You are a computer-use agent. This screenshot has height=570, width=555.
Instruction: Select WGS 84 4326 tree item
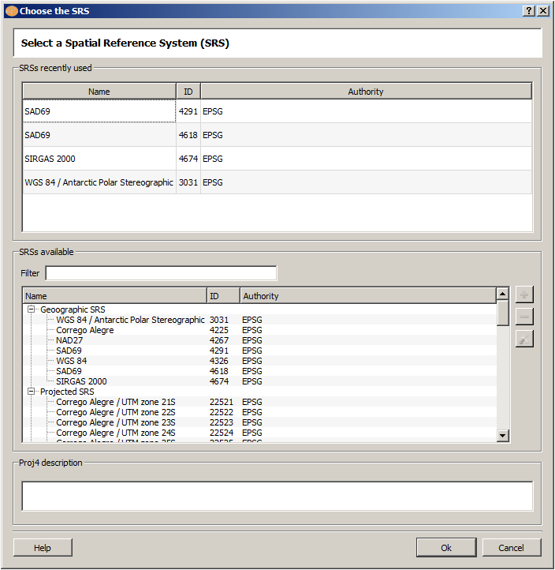[x=72, y=361]
